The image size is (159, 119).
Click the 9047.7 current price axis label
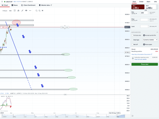127,27
